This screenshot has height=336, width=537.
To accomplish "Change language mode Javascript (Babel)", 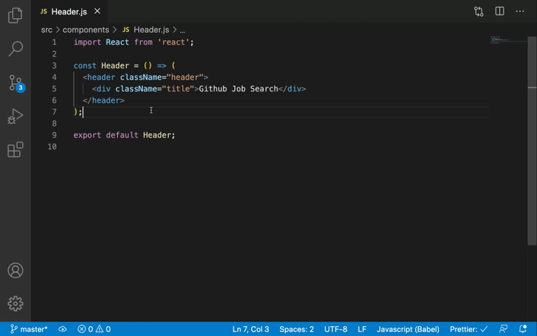I will (408, 329).
